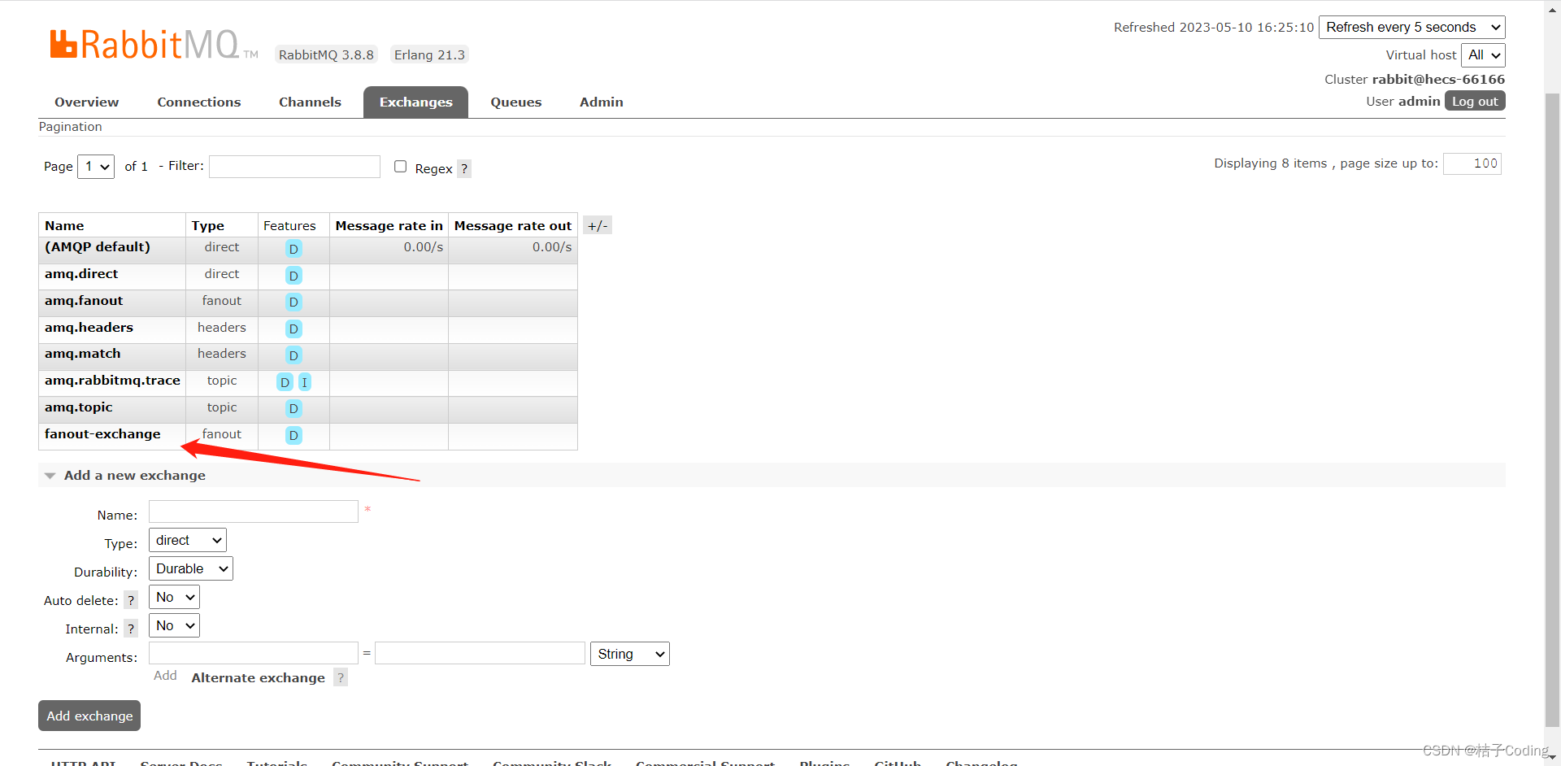
Task: Click the D badge in the (AMQP default) row
Action: [x=294, y=249]
